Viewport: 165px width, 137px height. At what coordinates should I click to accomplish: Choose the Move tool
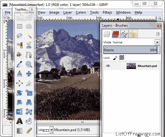29,74
